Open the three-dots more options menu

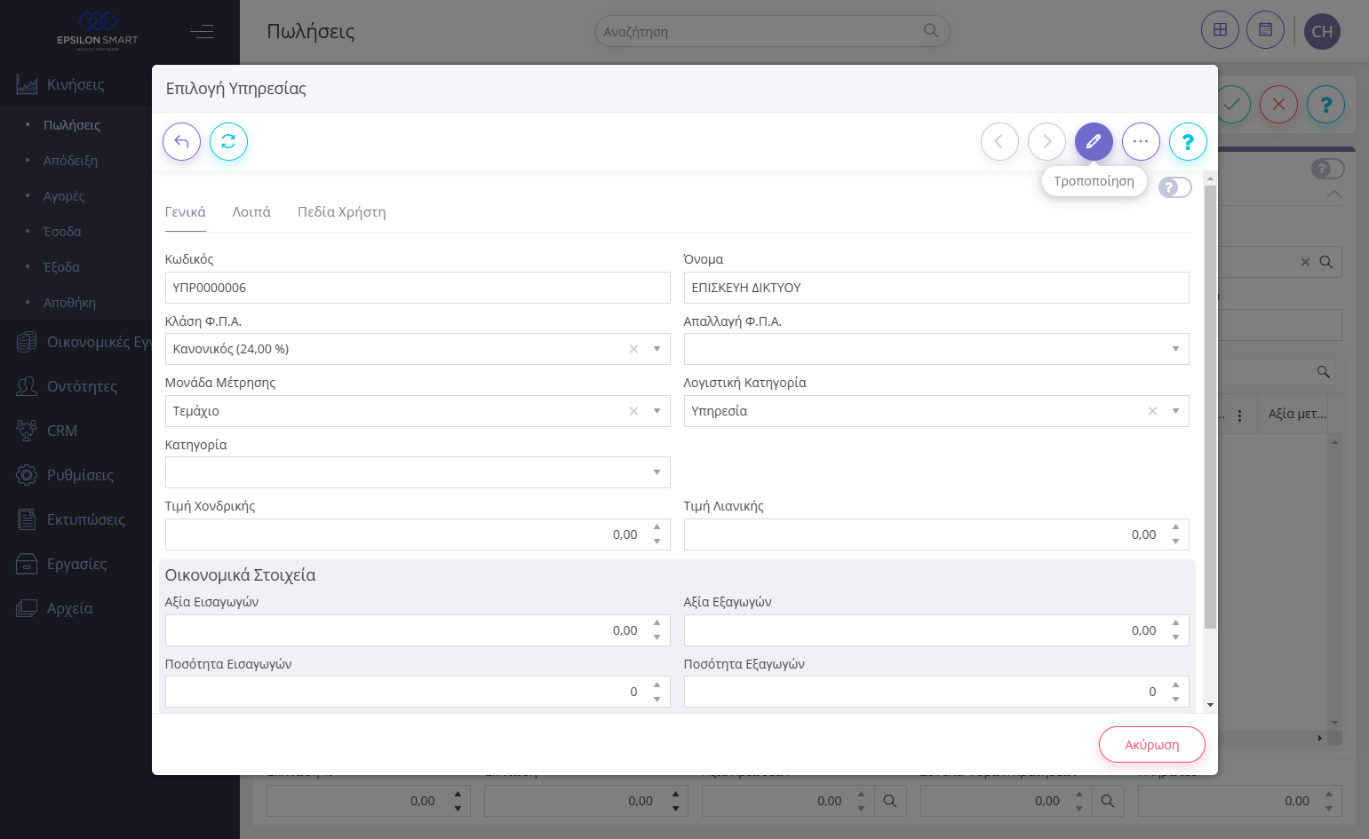[x=1141, y=141]
